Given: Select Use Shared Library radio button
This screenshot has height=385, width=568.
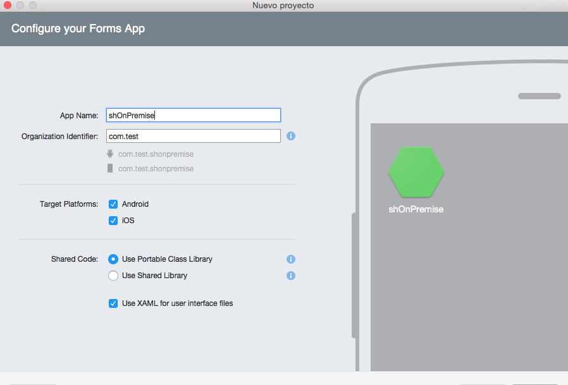Looking at the screenshot, I should click(x=113, y=276).
